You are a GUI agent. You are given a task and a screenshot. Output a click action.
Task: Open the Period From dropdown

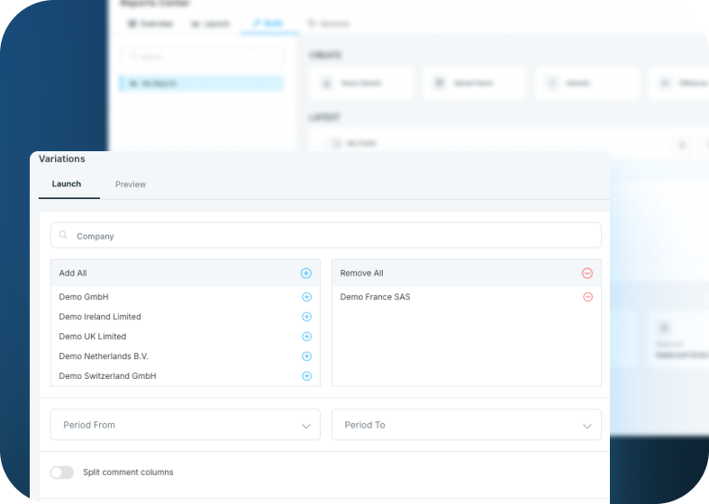(x=186, y=425)
